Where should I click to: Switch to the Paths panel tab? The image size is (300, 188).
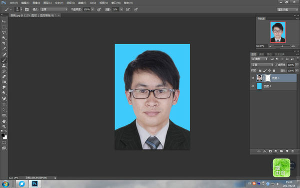pyautogui.click(x=269, y=54)
